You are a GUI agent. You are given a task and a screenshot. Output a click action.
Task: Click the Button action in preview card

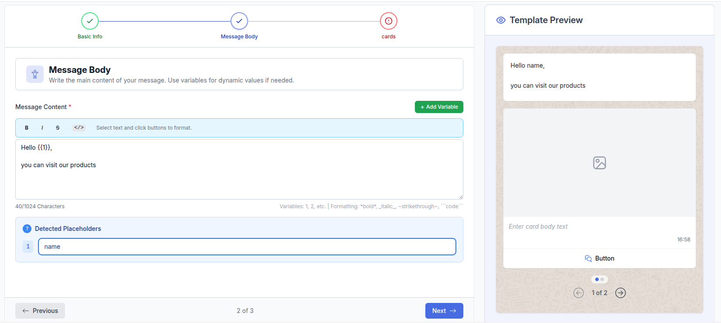(x=600, y=258)
